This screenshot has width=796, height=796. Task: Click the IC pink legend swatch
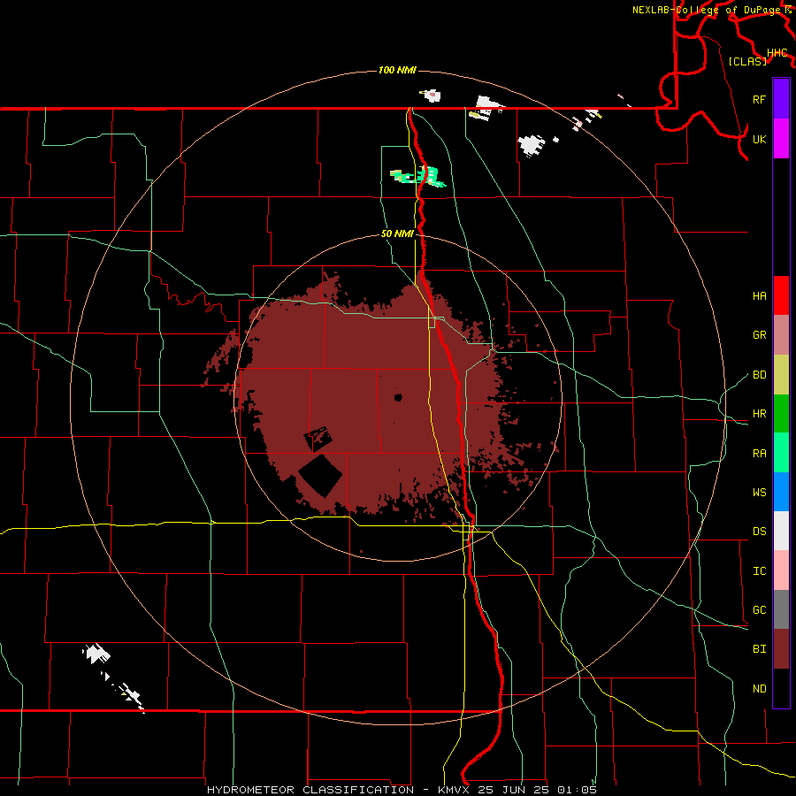coord(781,570)
